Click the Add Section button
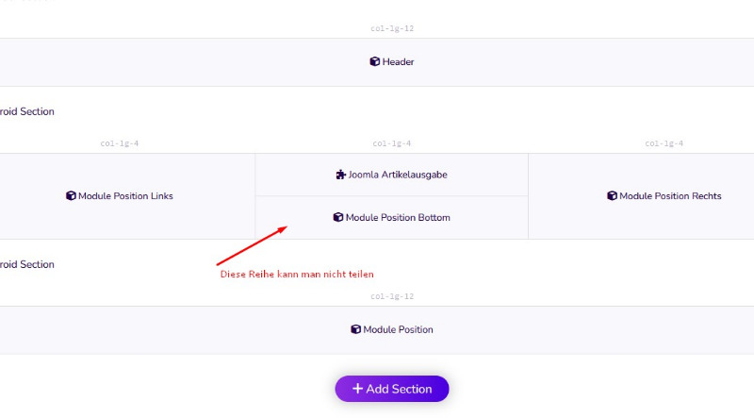The height and width of the screenshot is (418, 754). pyautogui.click(x=392, y=389)
